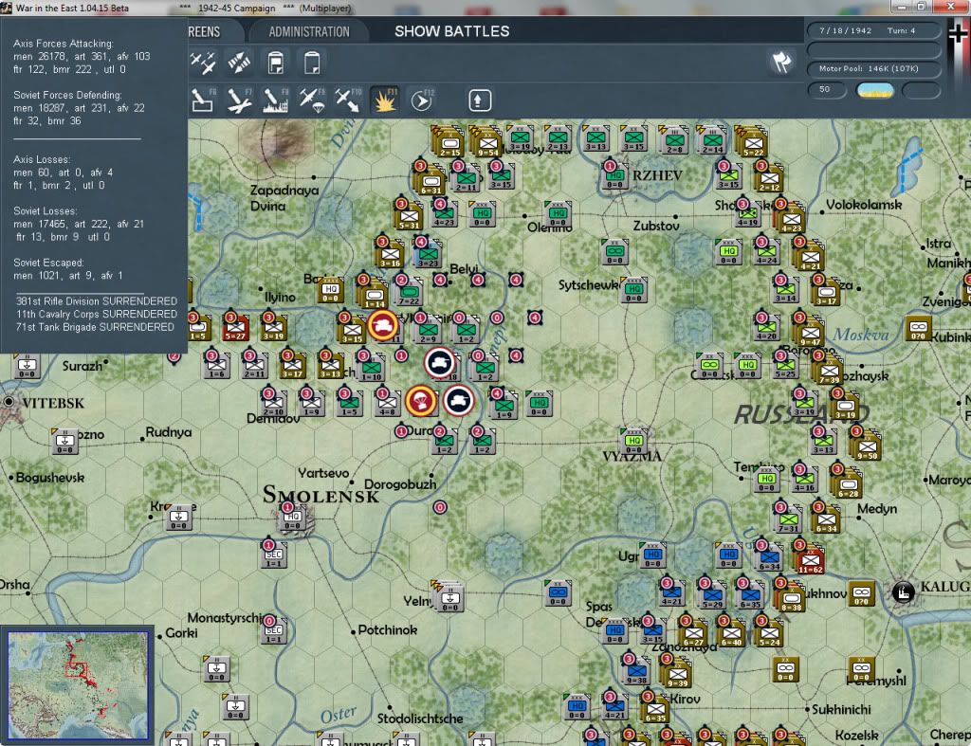Select the 0=0 armored unit near Sukhinov
The width and height of the screenshot is (971, 746).
(861, 593)
